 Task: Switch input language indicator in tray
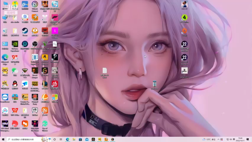click(234, 139)
